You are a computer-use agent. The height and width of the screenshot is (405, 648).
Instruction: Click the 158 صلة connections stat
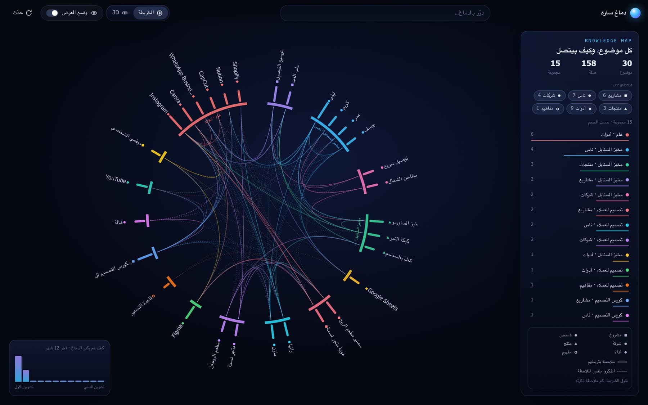click(589, 67)
